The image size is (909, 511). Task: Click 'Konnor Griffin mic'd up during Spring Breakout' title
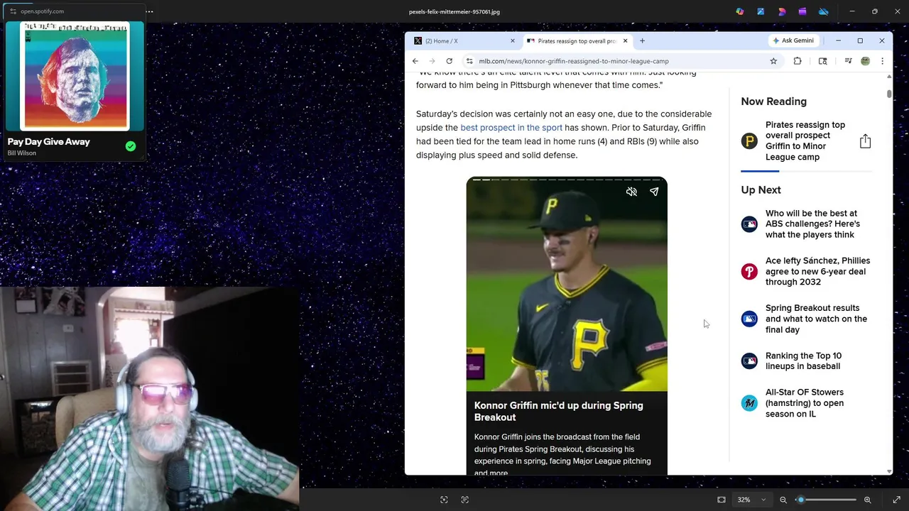pos(559,411)
